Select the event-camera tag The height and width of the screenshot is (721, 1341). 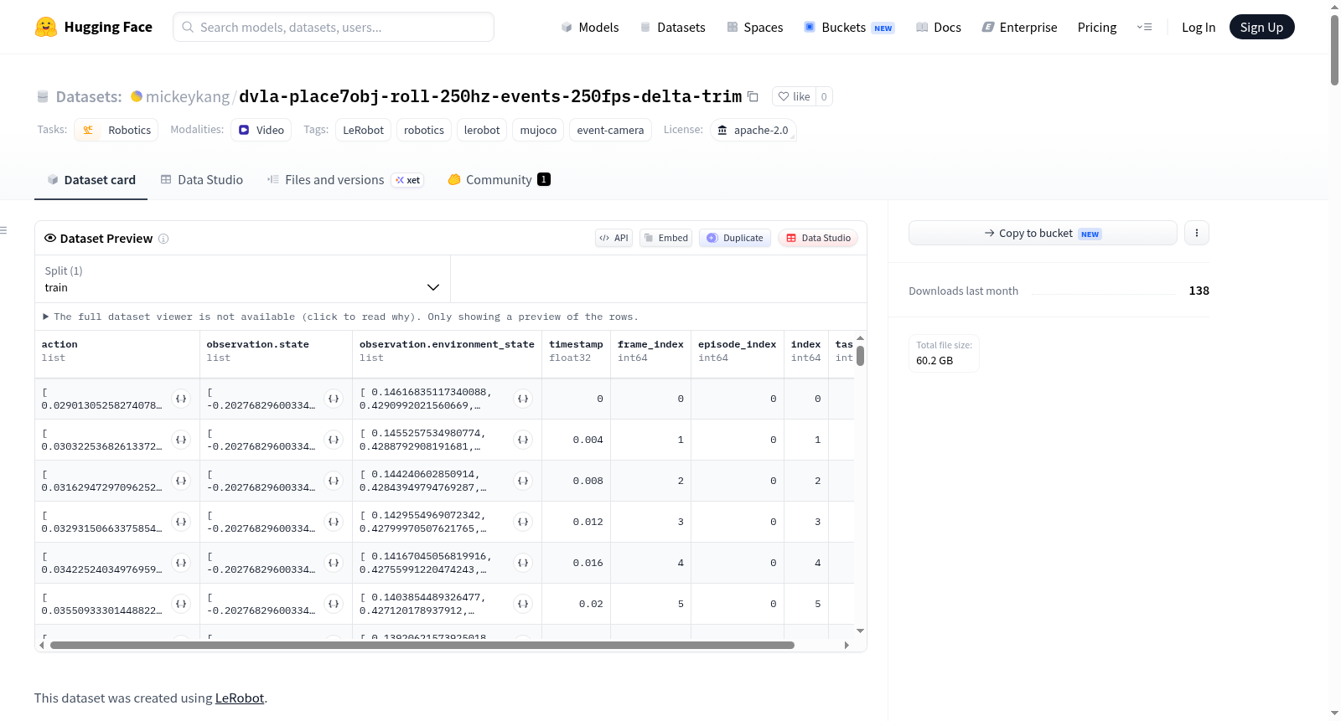[610, 130]
